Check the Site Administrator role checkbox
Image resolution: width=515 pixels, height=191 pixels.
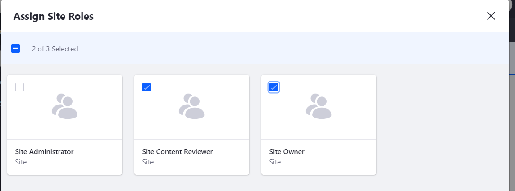(x=20, y=87)
